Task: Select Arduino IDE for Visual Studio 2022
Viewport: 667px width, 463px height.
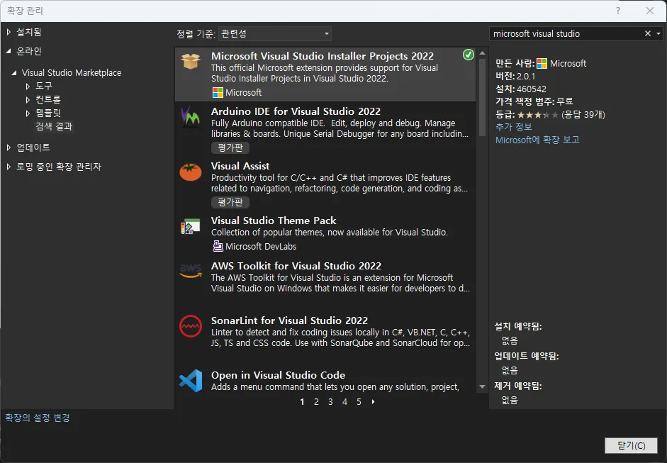Action: click(x=296, y=111)
